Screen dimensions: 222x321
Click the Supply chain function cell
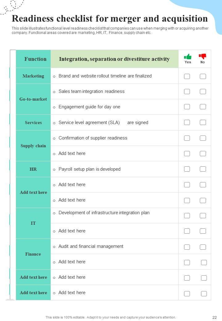(x=33, y=146)
